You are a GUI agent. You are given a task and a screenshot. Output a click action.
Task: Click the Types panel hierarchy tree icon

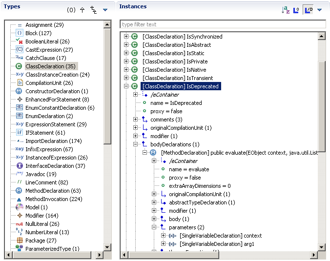pyautogui.click(x=93, y=10)
